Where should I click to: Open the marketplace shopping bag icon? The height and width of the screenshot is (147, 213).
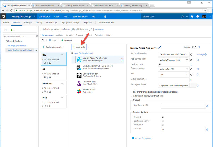[192, 16]
